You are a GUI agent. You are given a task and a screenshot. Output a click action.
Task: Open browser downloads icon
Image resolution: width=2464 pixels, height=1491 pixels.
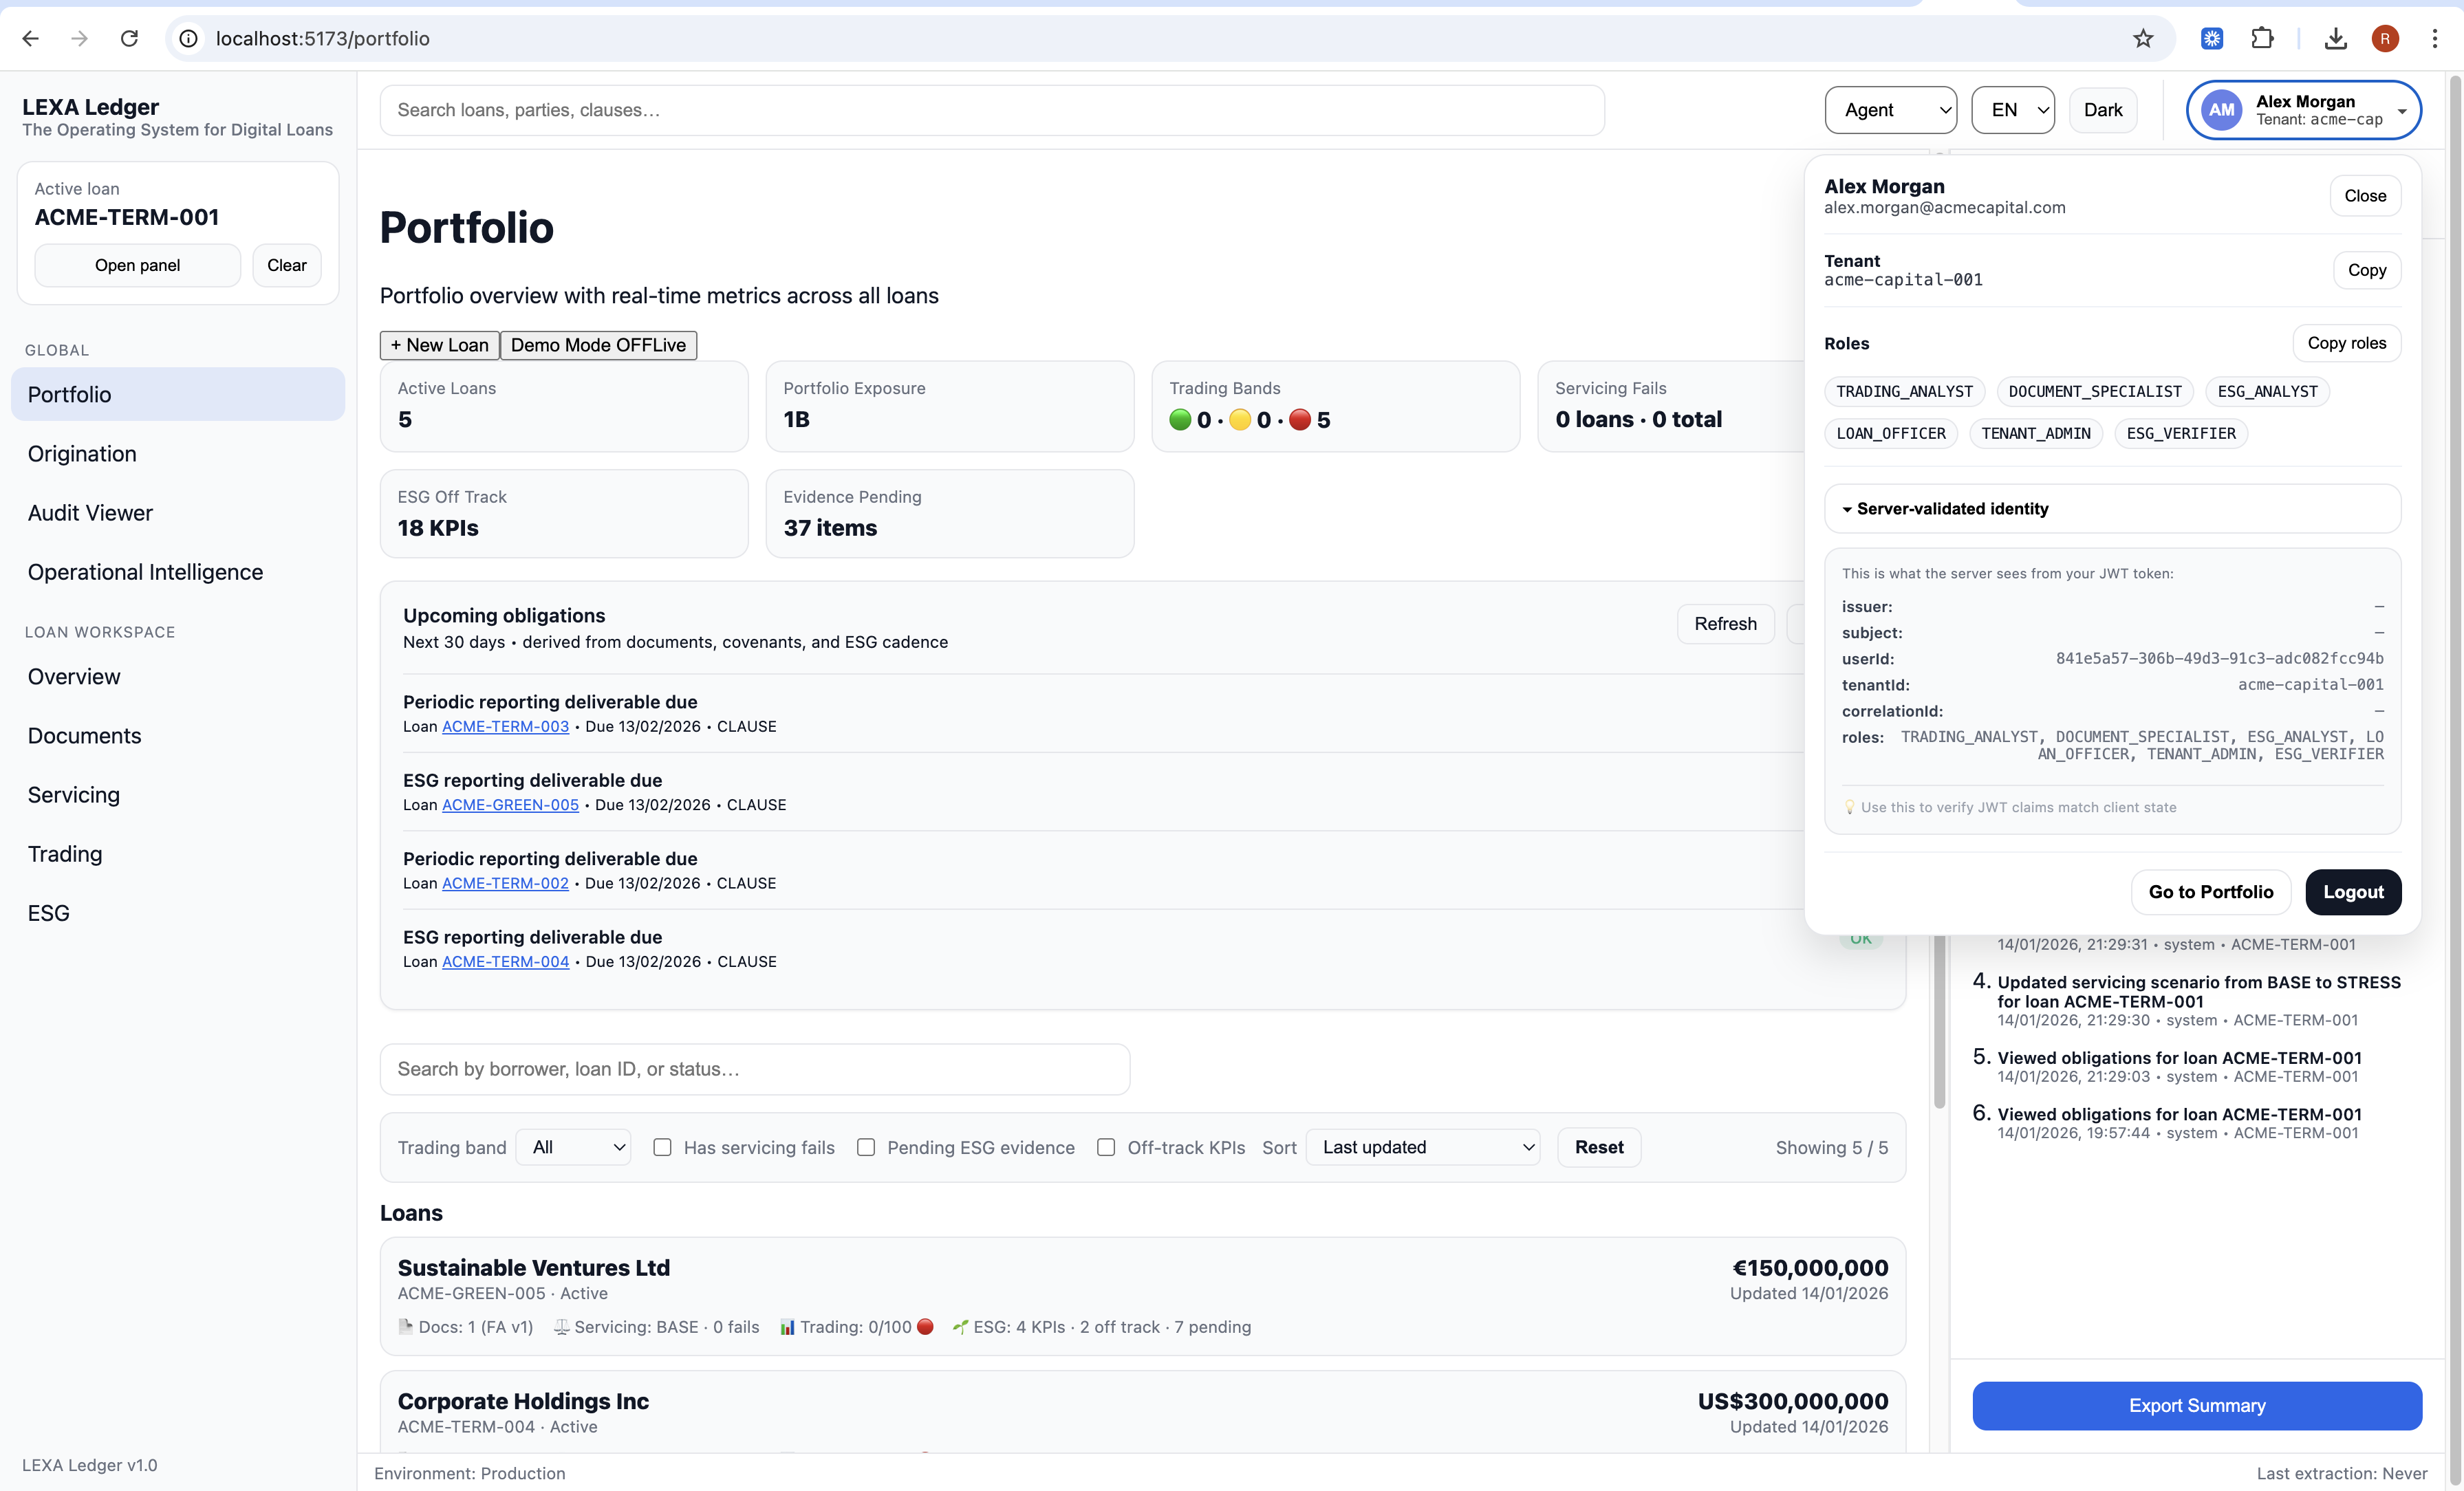pyautogui.click(x=2335, y=38)
